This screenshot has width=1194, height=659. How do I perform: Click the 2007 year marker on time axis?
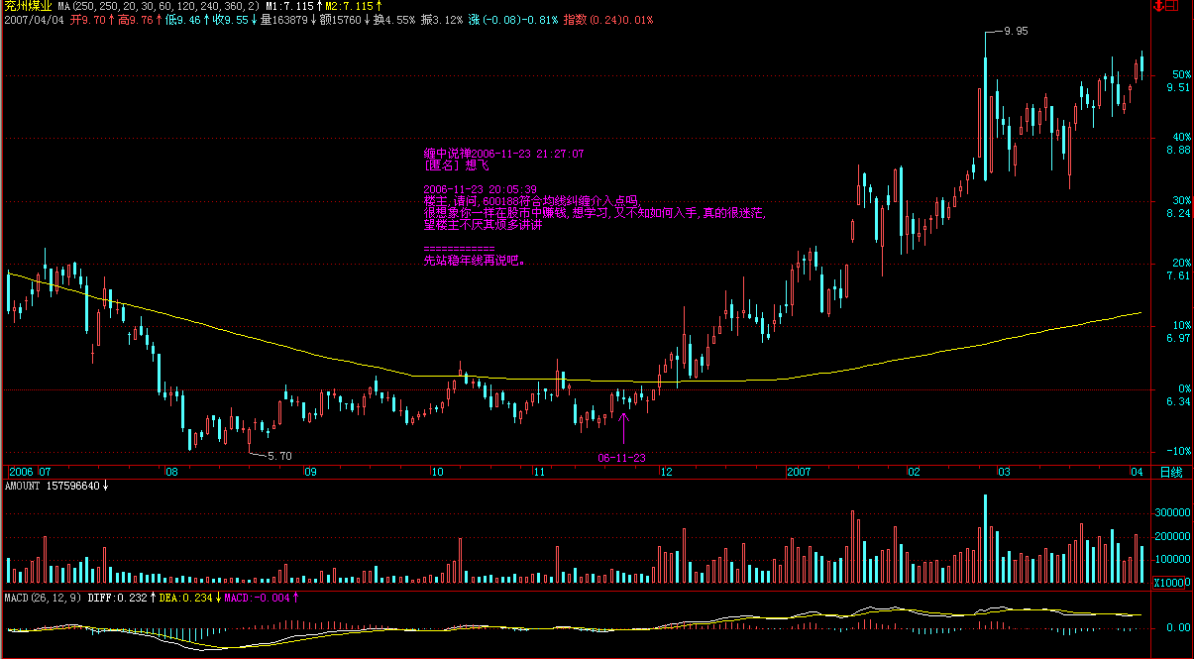(x=801, y=472)
